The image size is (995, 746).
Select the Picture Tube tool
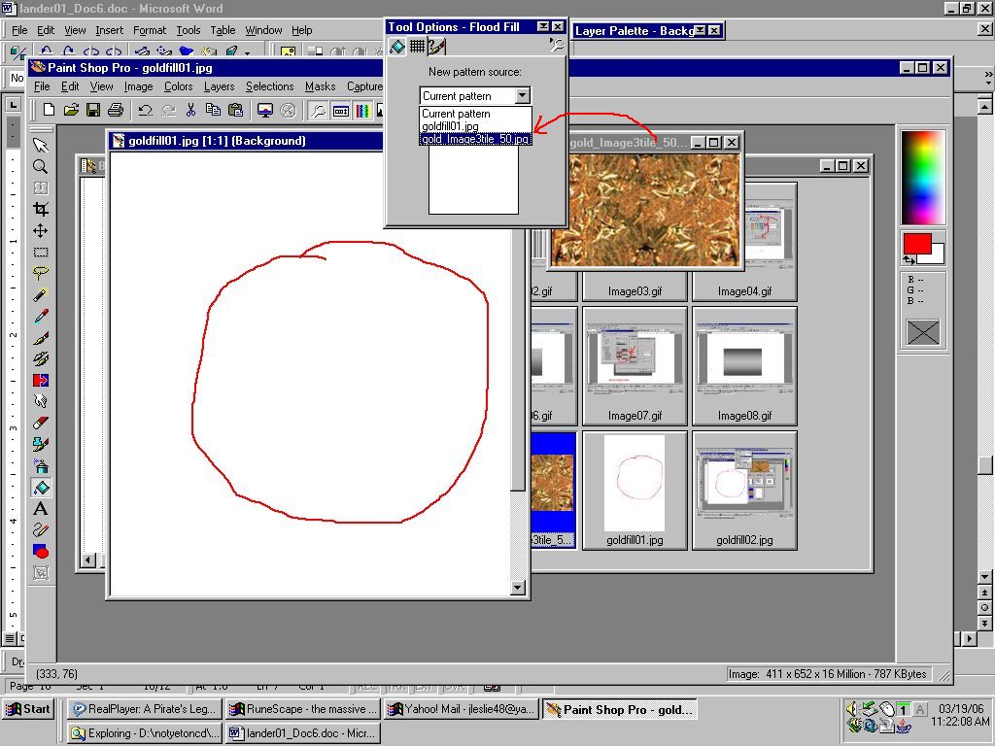click(41, 445)
